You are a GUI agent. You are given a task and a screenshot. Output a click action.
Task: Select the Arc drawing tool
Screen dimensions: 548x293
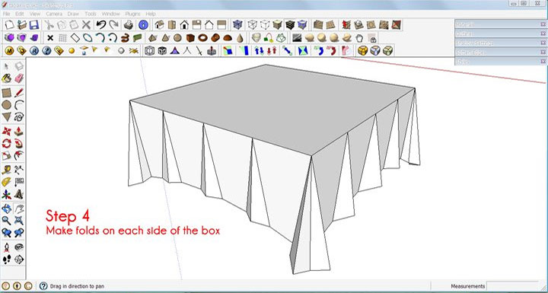pos(19,104)
